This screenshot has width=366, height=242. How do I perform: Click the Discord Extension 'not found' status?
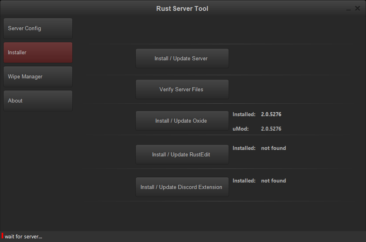pyautogui.click(x=274, y=181)
